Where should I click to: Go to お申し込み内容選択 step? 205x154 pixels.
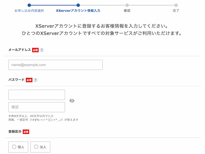(29, 11)
